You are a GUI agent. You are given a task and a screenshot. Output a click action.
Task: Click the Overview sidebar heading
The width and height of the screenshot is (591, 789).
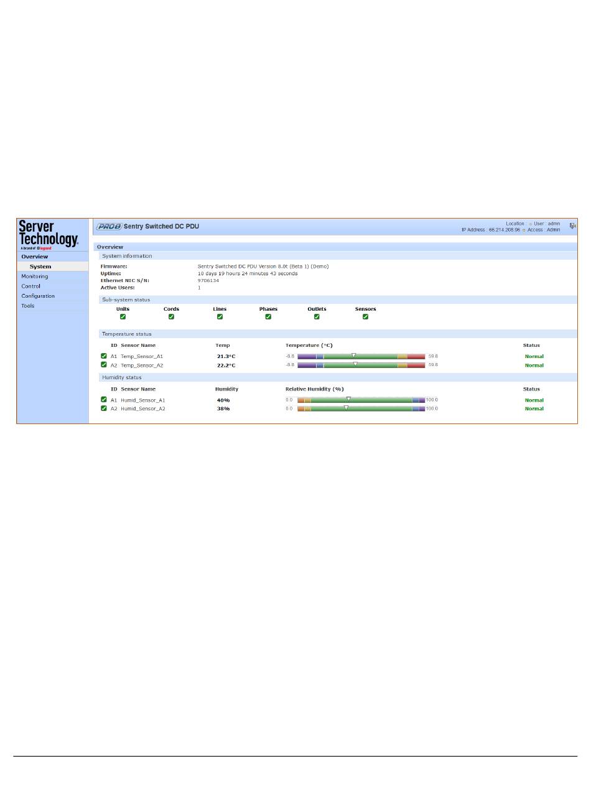click(35, 257)
